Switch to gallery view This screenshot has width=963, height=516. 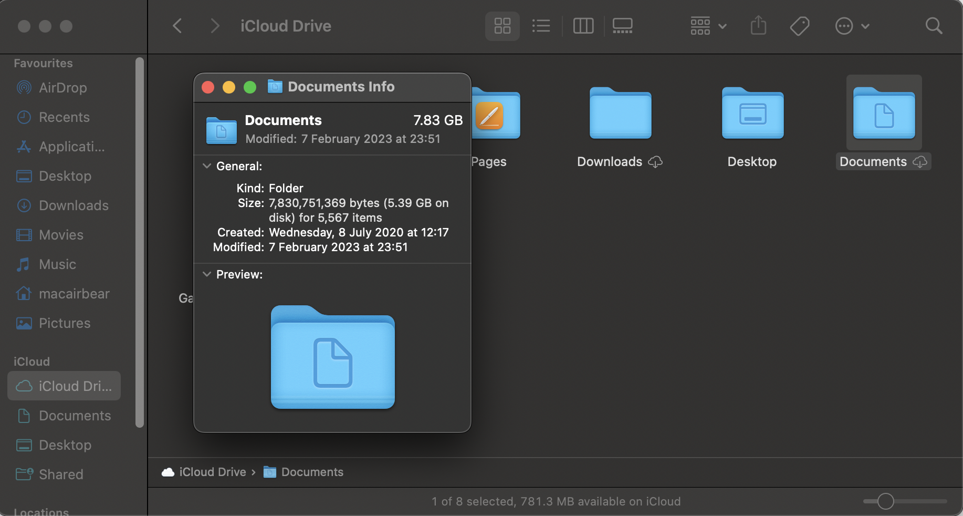[623, 26]
